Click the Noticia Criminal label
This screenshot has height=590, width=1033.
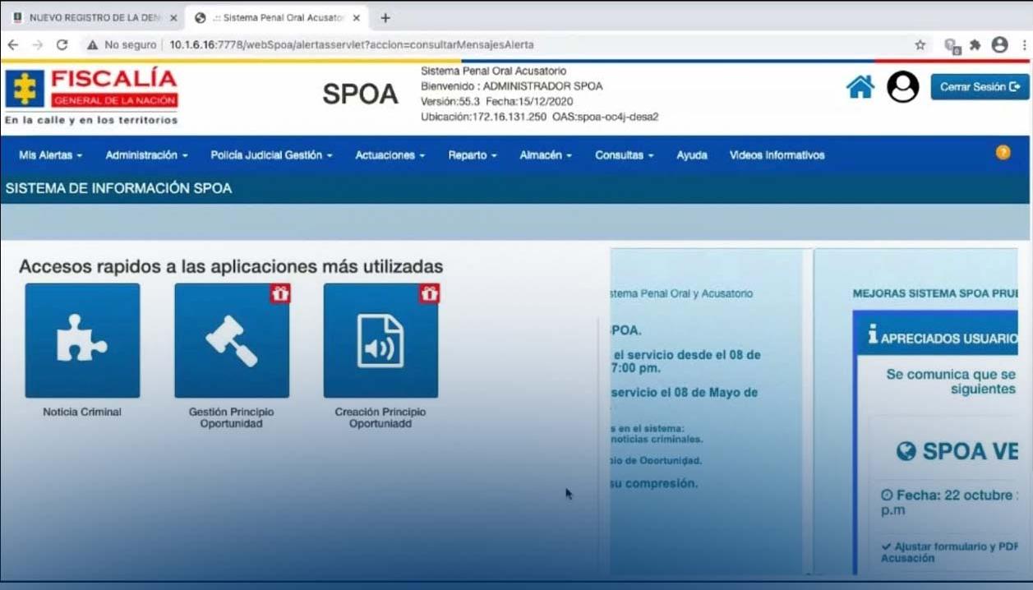(82, 412)
